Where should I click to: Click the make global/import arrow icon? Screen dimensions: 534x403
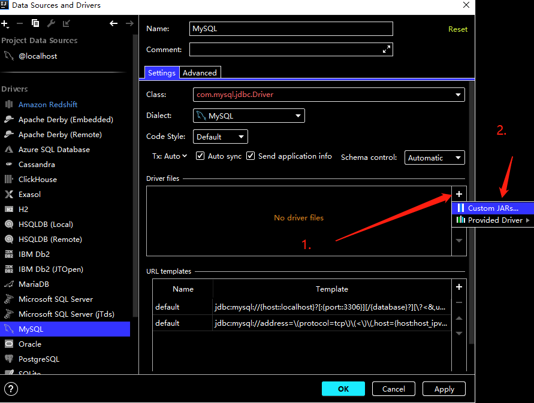[x=67, y=23]
